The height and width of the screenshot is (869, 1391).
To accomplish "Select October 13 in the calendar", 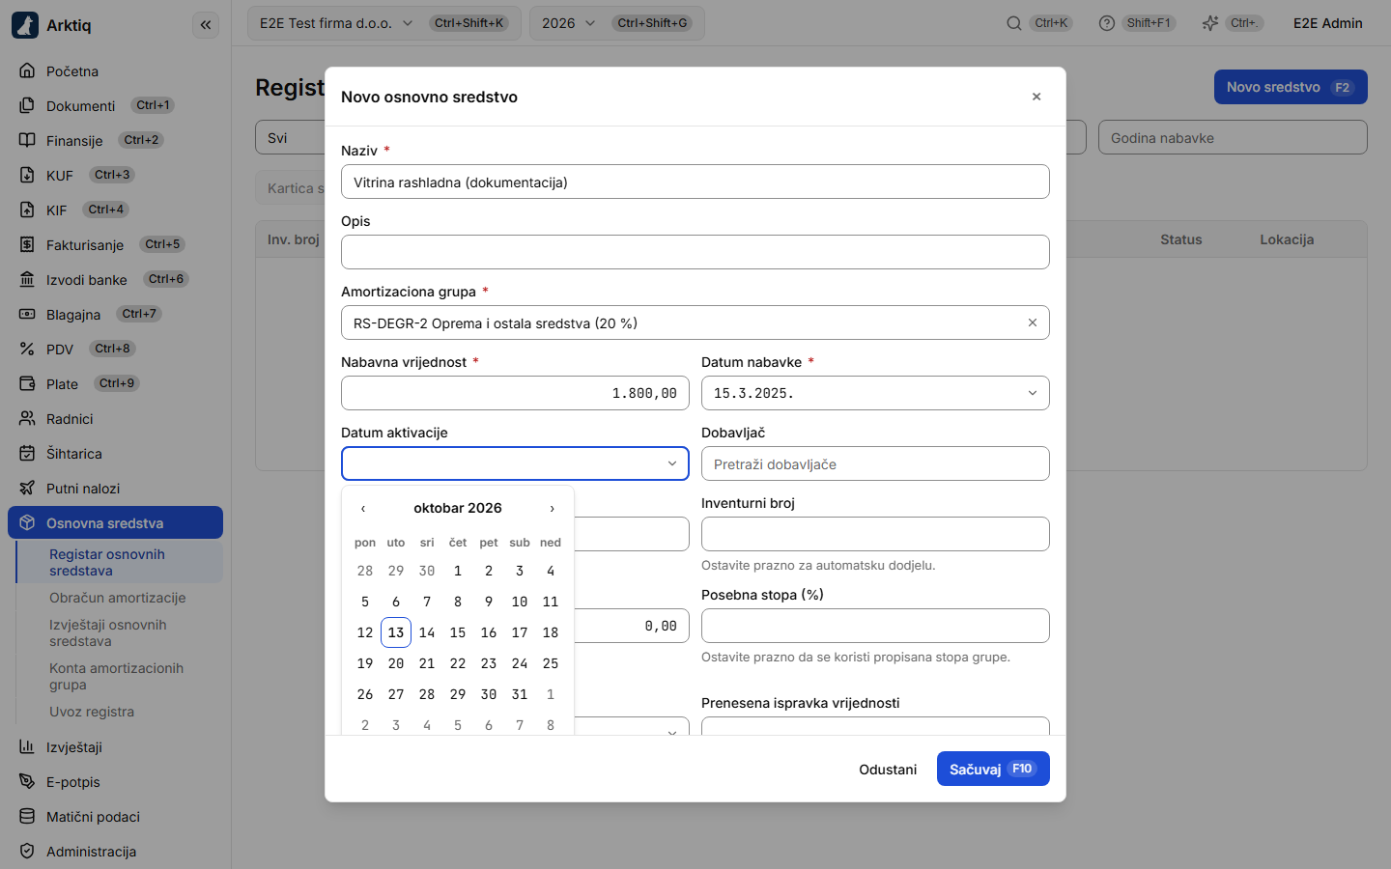I will [x=396, y=632].
